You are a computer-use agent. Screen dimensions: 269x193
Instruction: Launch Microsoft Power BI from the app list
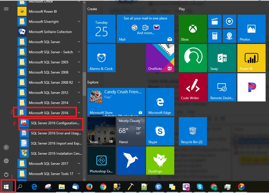[50, 12]
